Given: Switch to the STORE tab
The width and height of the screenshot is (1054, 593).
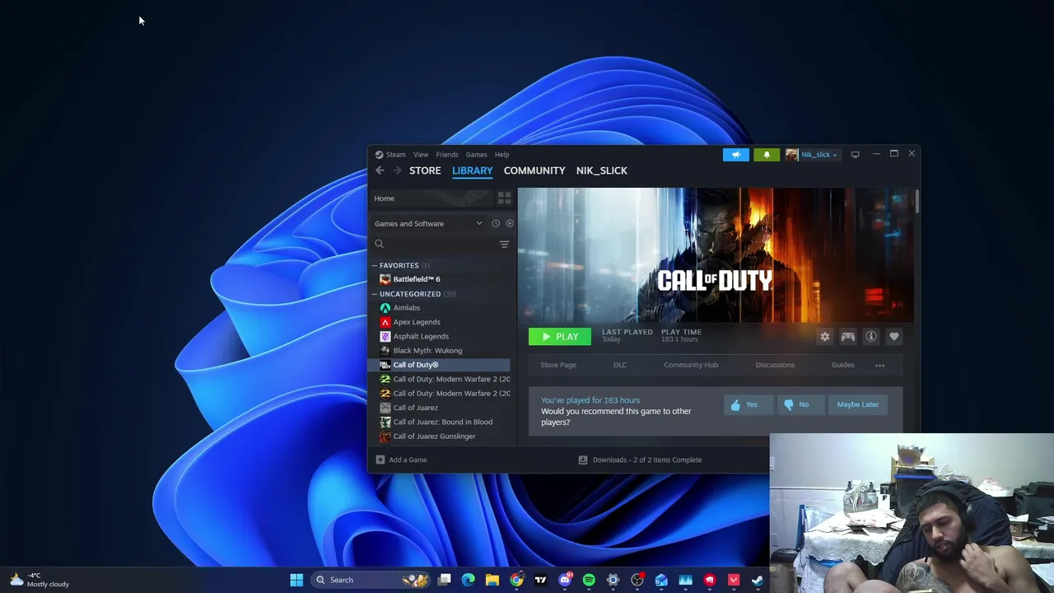Looking at the screenshot, I should pyautogui.click(x=425, y=170).
